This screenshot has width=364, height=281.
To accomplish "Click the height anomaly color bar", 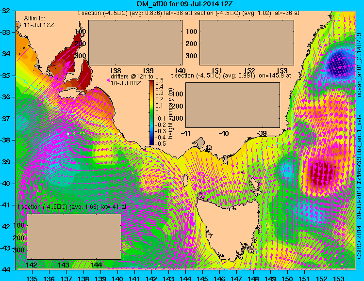I will tap(151, 112).
